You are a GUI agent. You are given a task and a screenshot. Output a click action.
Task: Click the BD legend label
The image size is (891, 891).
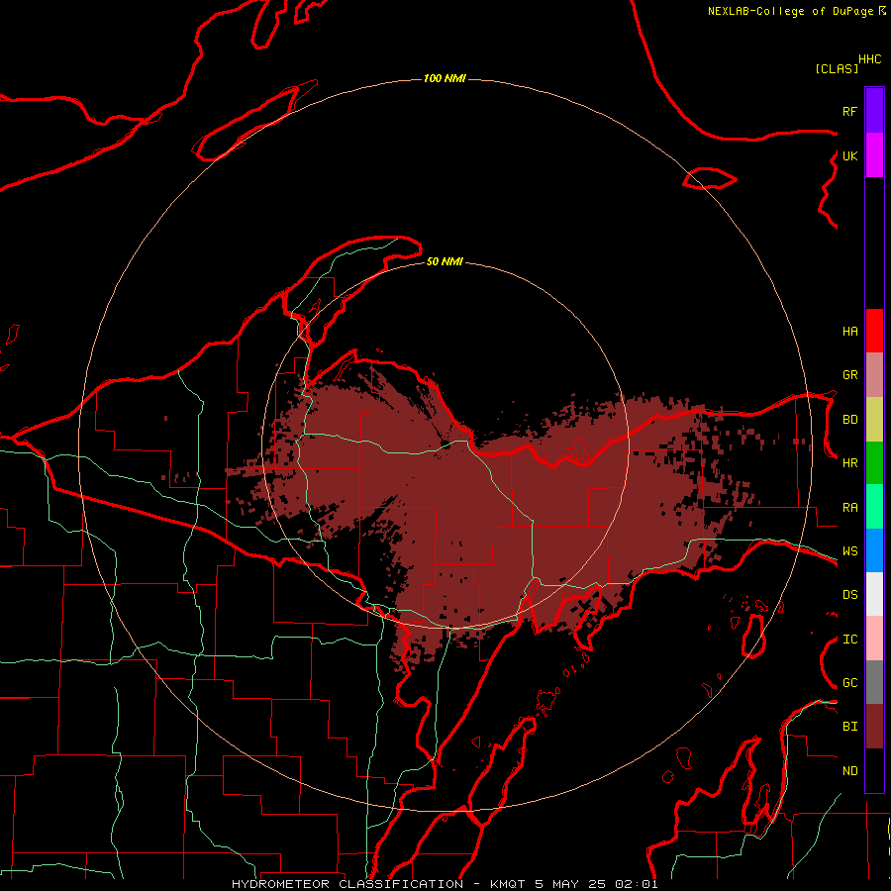[849, 420]
